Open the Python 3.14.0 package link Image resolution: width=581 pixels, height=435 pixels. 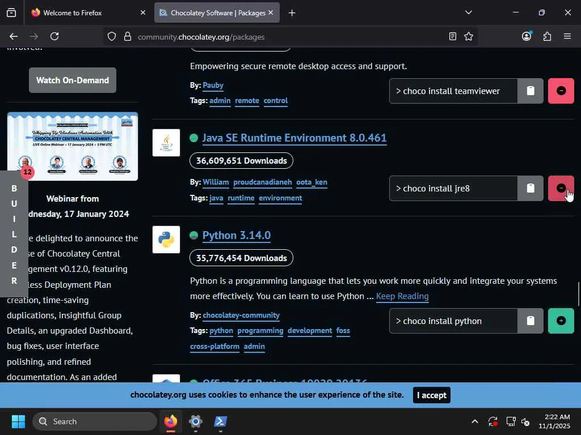click(237, 235)
